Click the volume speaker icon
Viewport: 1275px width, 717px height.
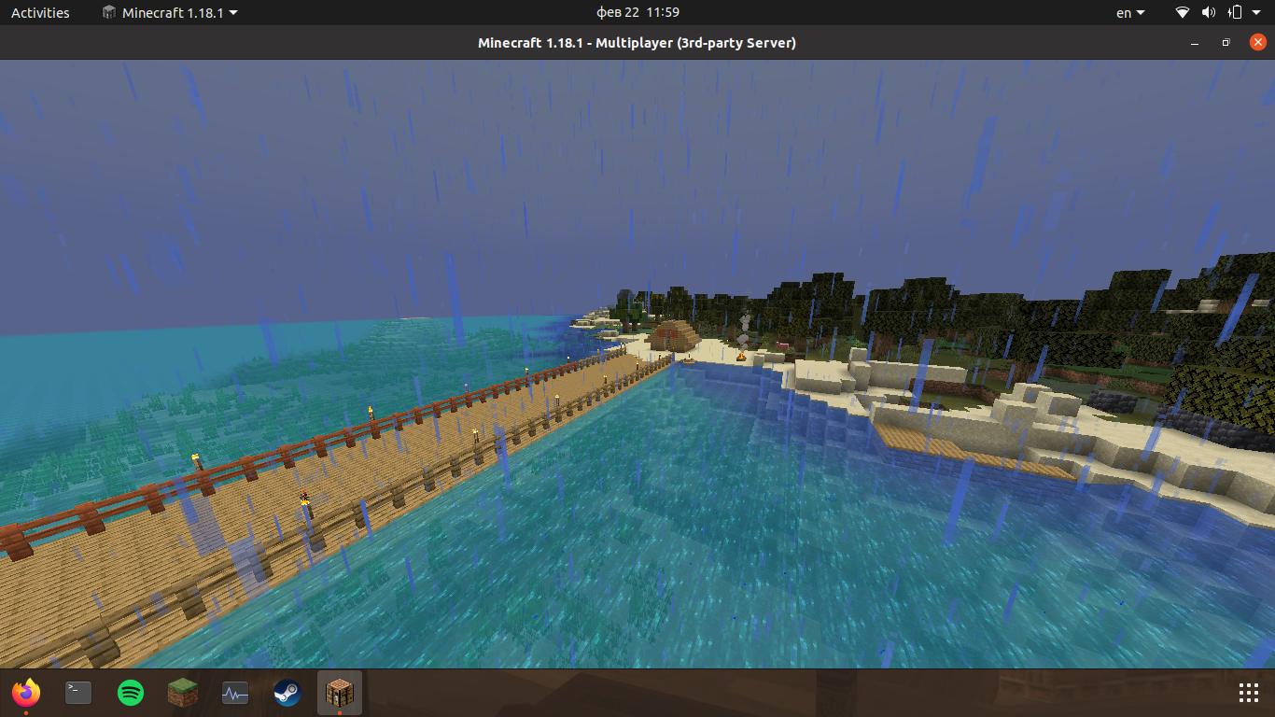pyautogui.click(x=1209, y=12)
